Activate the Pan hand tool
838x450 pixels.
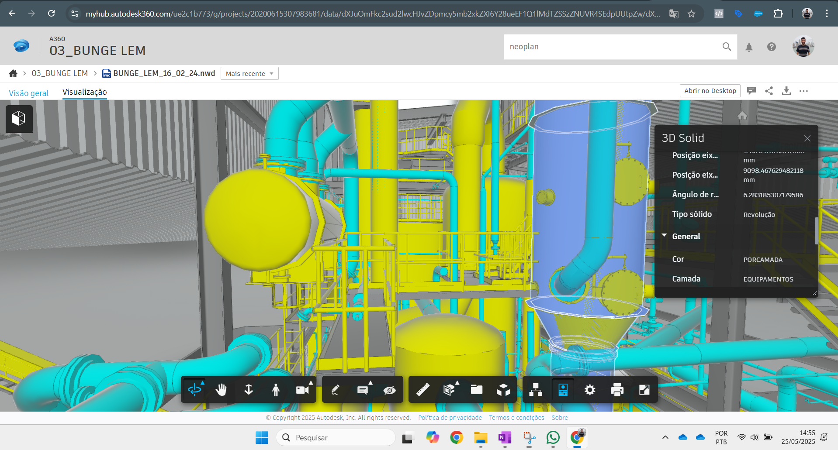point(222,389)
